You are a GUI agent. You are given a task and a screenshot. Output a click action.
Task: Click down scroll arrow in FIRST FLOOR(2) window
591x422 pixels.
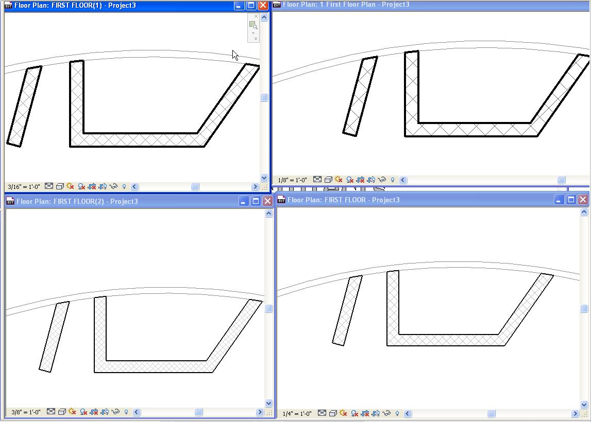pos(269,403)
